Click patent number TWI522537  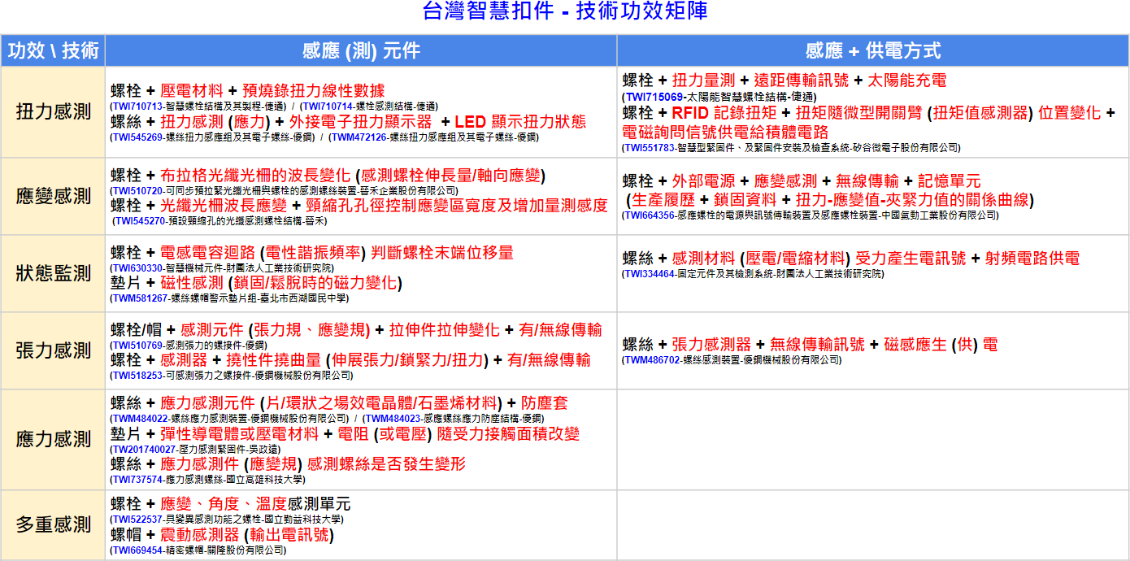pyautogui.click(x=137, y=519)
